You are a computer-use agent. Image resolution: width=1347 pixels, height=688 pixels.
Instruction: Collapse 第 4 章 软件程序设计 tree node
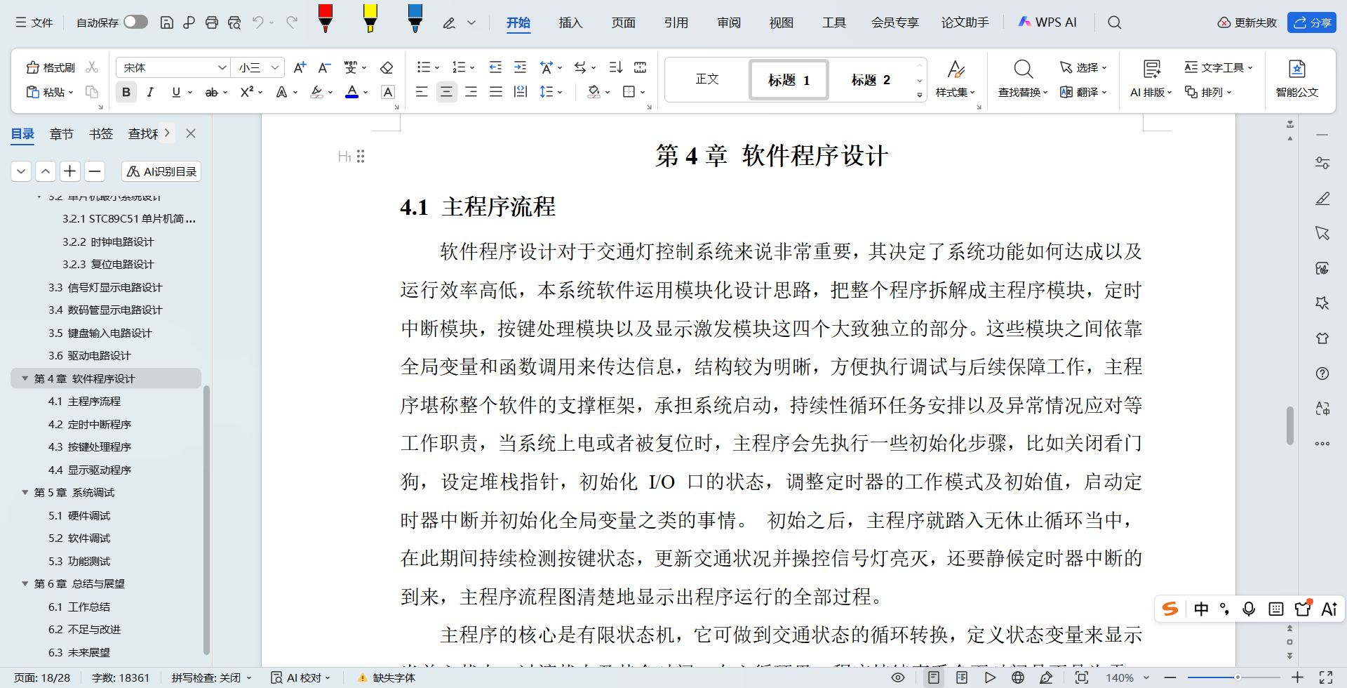click(x=25, y=378)
